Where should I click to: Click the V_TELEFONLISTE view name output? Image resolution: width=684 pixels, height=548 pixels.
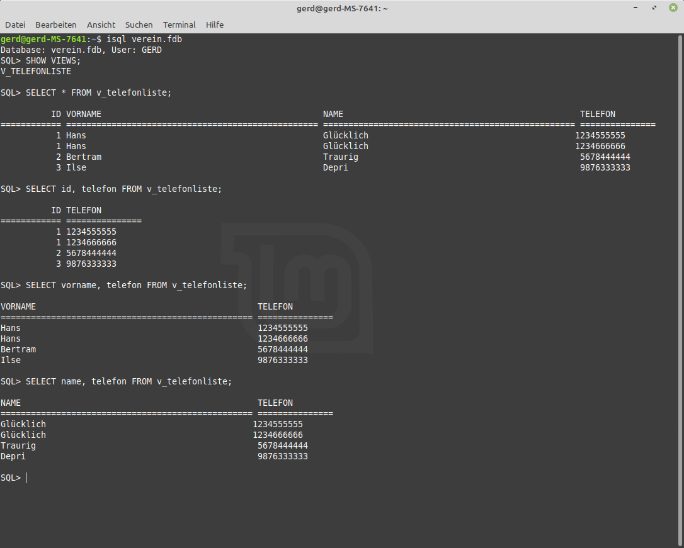36,72
